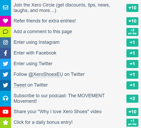The height and width of the screenshot is (128, 141).
Task: Click the pink heart refer friends icon
Action: click(5, 21)
